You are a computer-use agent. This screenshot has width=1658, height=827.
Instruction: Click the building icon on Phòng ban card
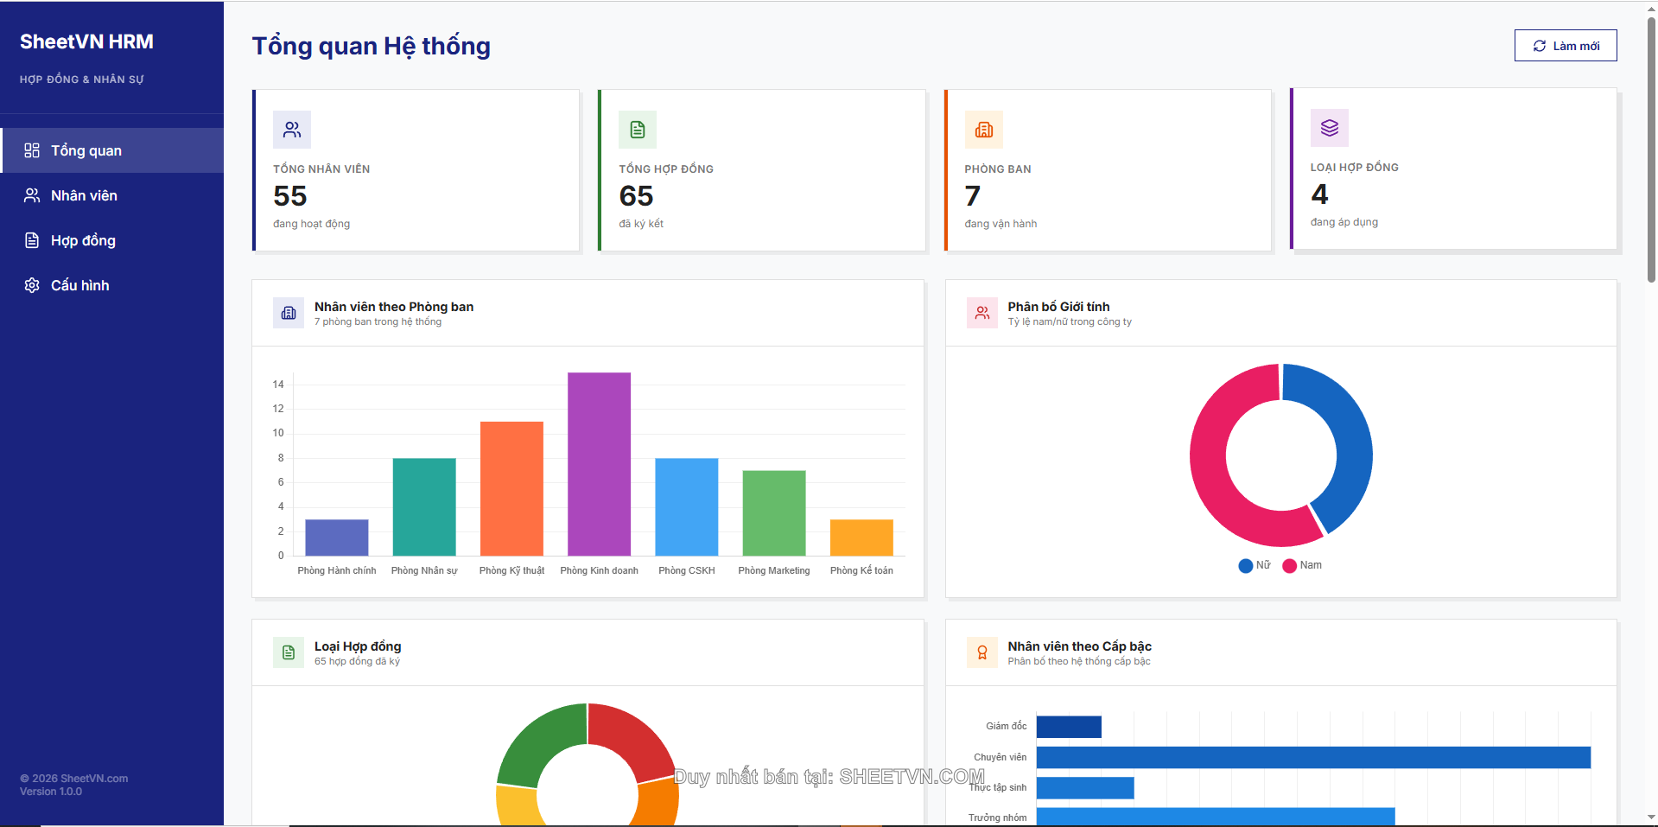pyautogui.click(x=983, y=130)
